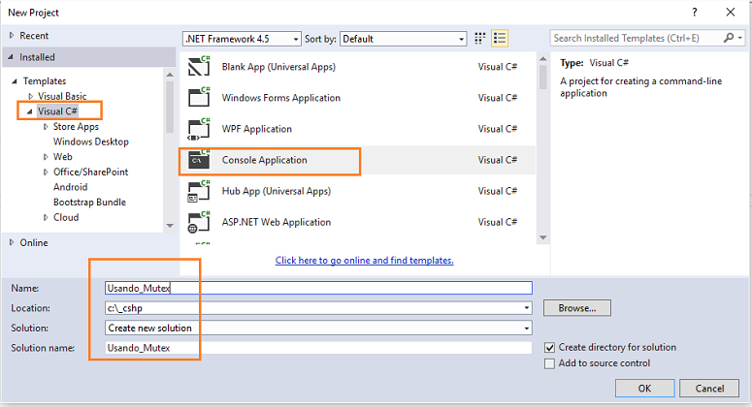Open the Sort by Default dropdown
Image resolution: width=752 pixels, height=407 pixels.
pos(403,39)
